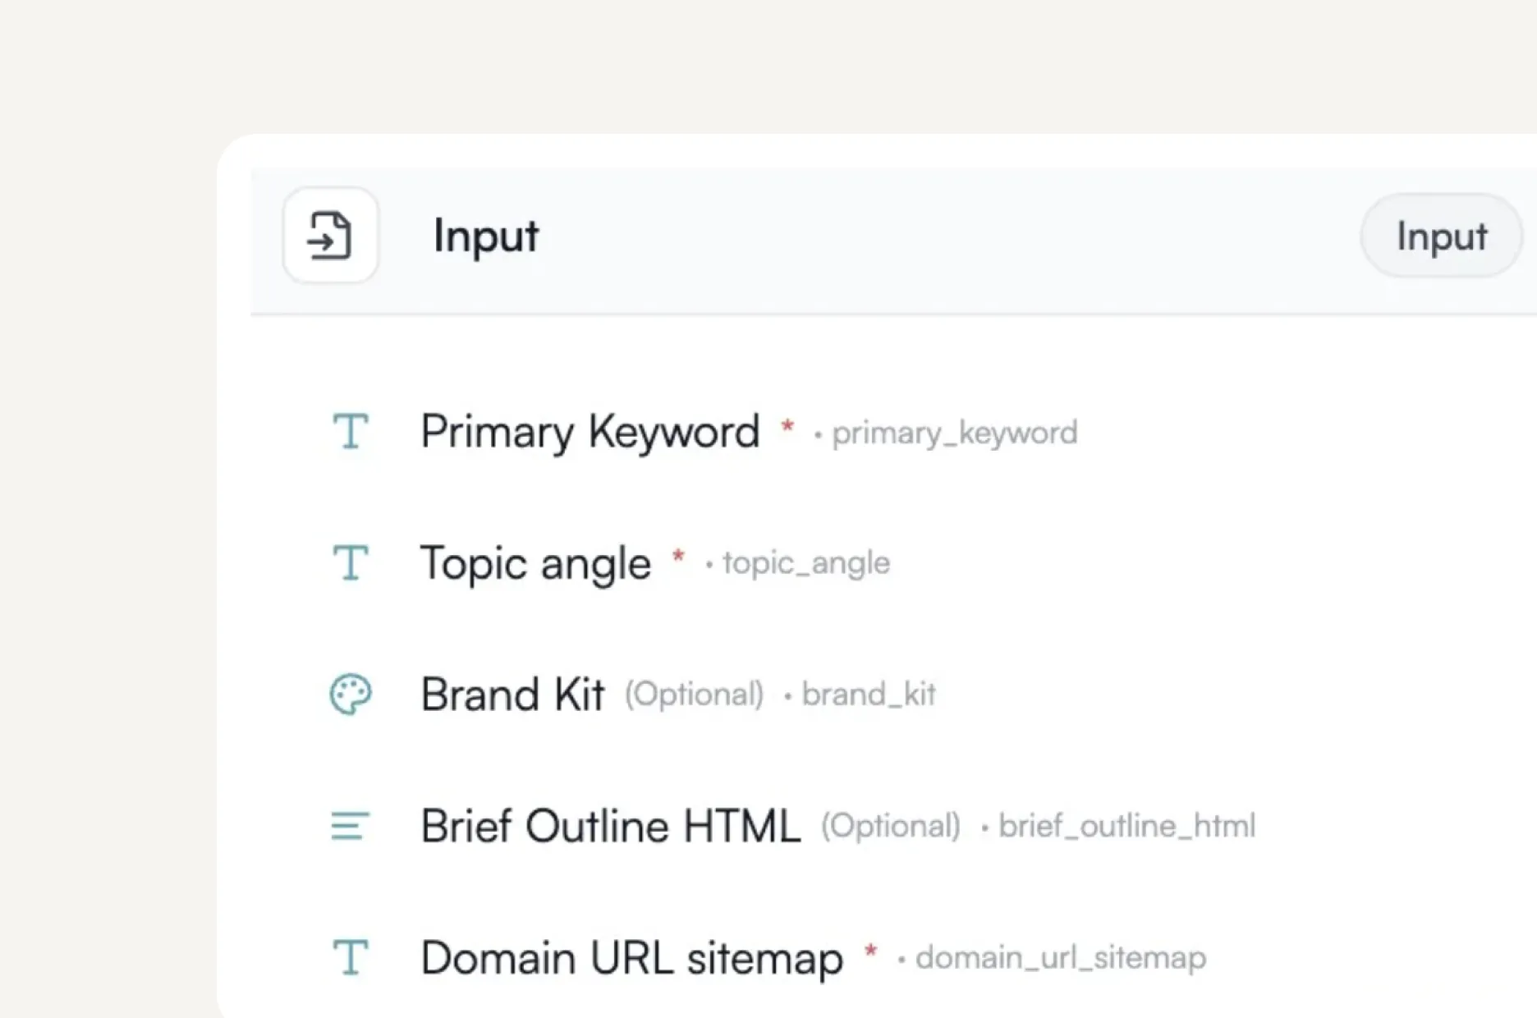Click the brand_kit variable label

tap(869, 695)
